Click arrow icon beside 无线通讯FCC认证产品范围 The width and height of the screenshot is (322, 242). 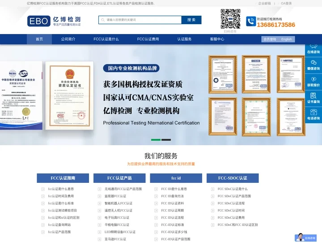(x=99, y=189)
